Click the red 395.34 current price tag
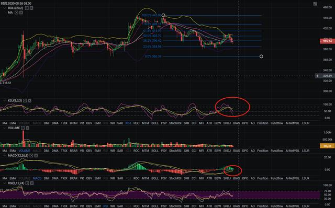Image resolution: width=335 pixels, height=208 pixels. coord(327,41)
